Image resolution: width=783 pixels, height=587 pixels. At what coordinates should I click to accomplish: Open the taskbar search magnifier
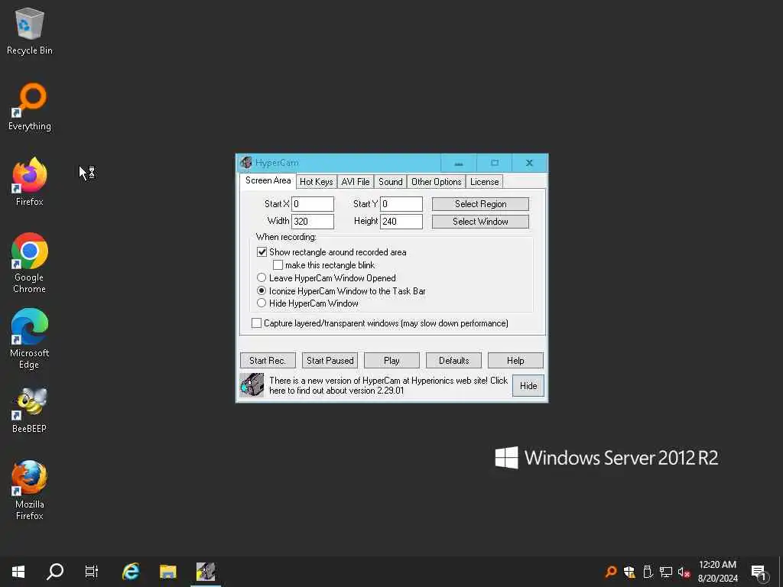point(55,572)
